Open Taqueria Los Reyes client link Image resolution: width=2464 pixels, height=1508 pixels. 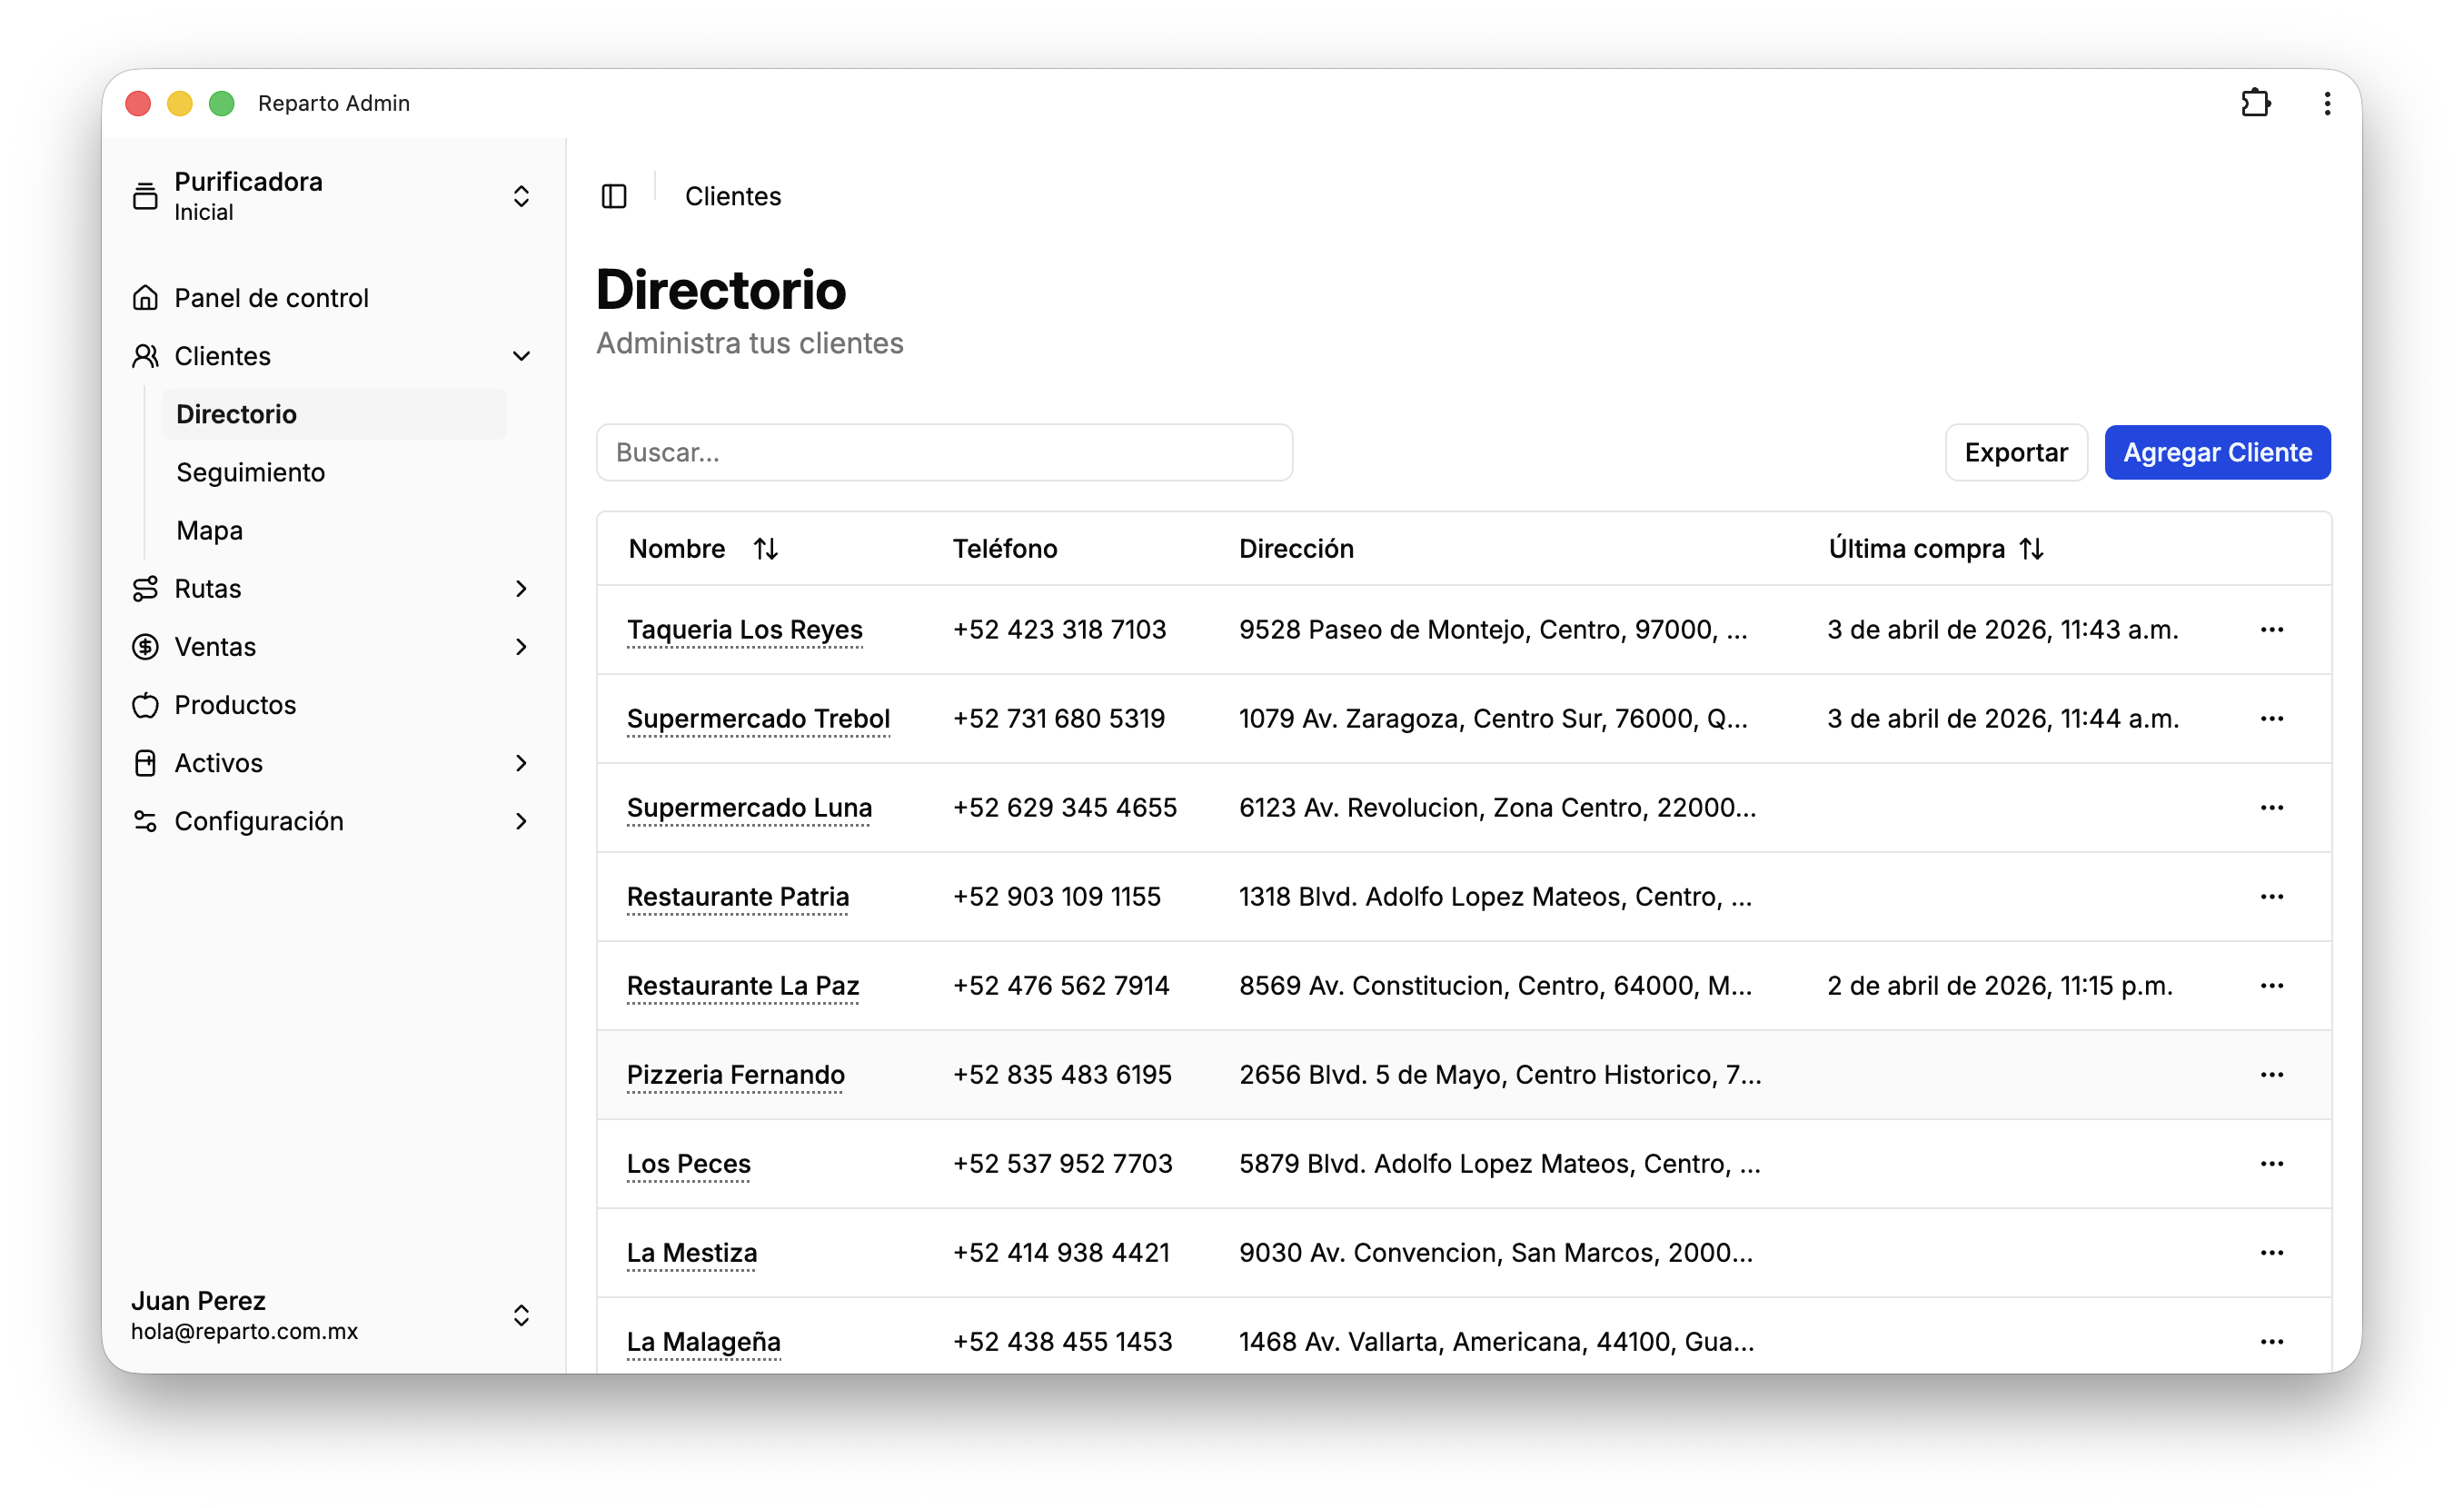coord(745,630)
